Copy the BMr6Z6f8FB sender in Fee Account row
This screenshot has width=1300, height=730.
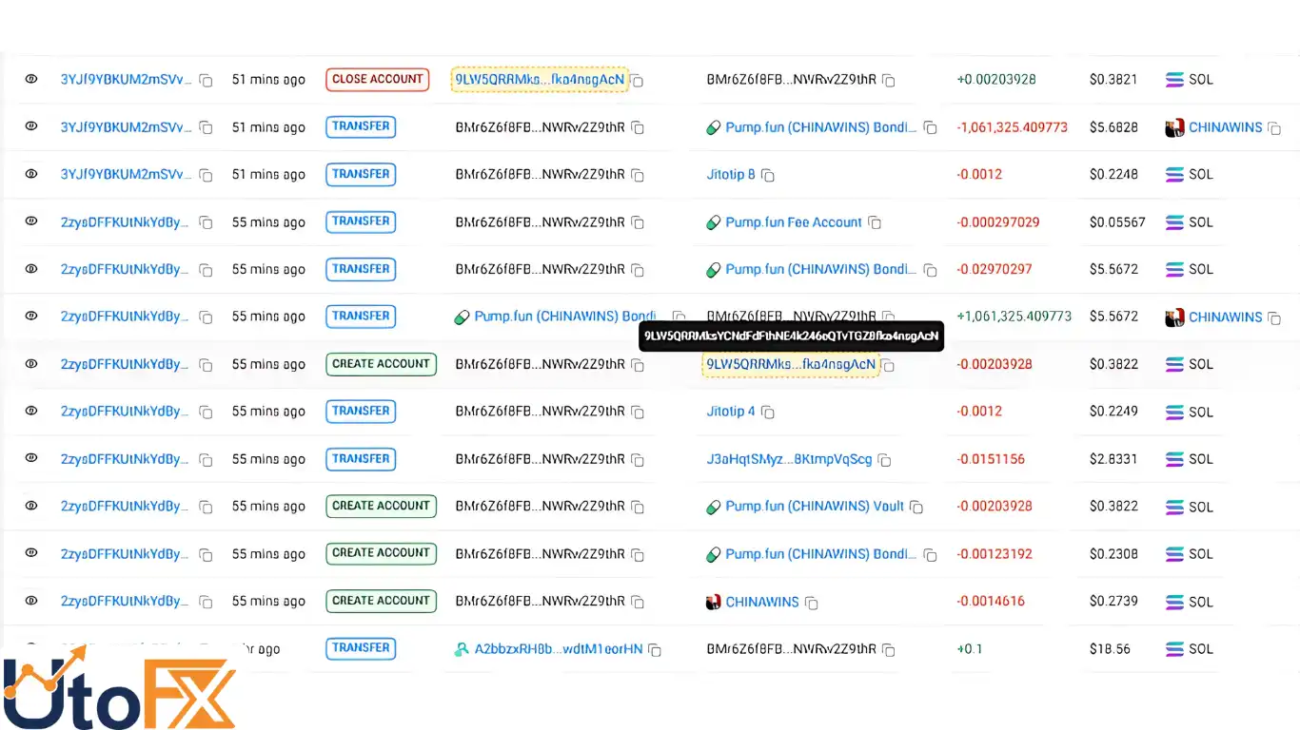click(x=638, y=222)
